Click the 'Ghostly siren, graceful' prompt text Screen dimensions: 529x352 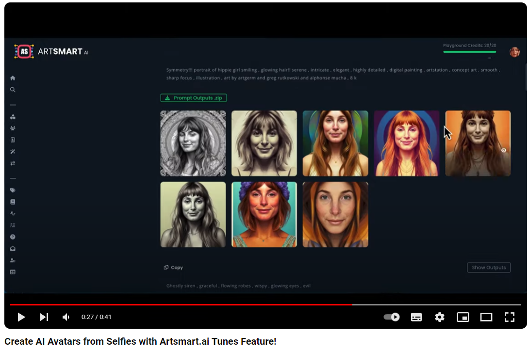click(x=238, y=286)
